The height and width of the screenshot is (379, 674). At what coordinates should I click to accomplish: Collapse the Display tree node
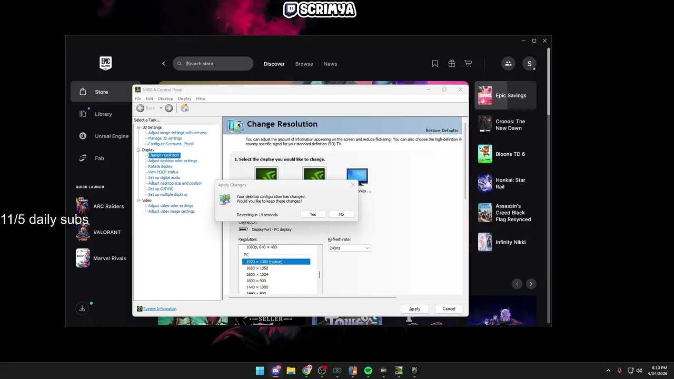[138, 150]
